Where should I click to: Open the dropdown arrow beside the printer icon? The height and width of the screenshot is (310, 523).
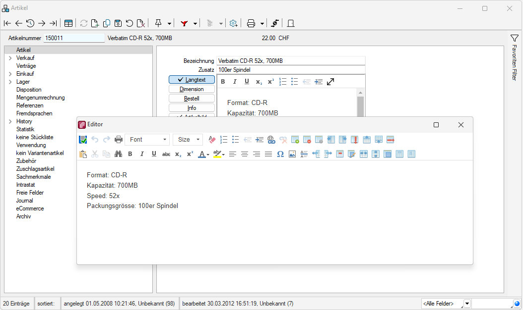[x=262, y=24]
